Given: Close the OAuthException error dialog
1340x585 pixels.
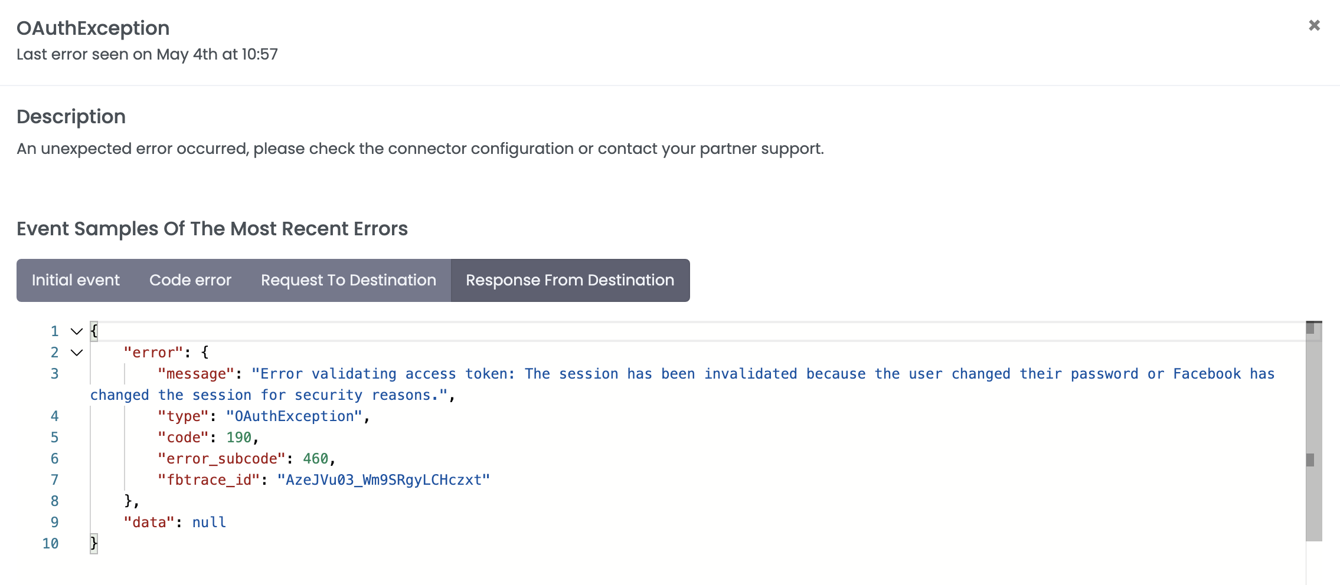Looking at the screenshot, I should coord(1314,25).
